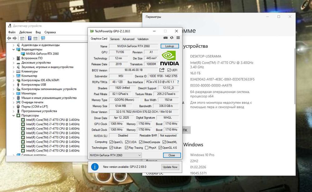Select the Компьютер tree item
Image resolution: width=312 pixels, height=192 pixels.
click(x=29, y=76)
